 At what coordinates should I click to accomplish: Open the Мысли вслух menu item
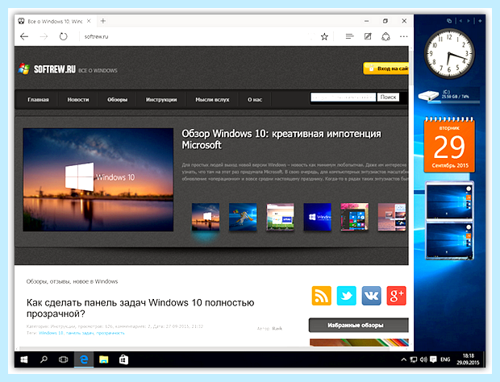212,100
